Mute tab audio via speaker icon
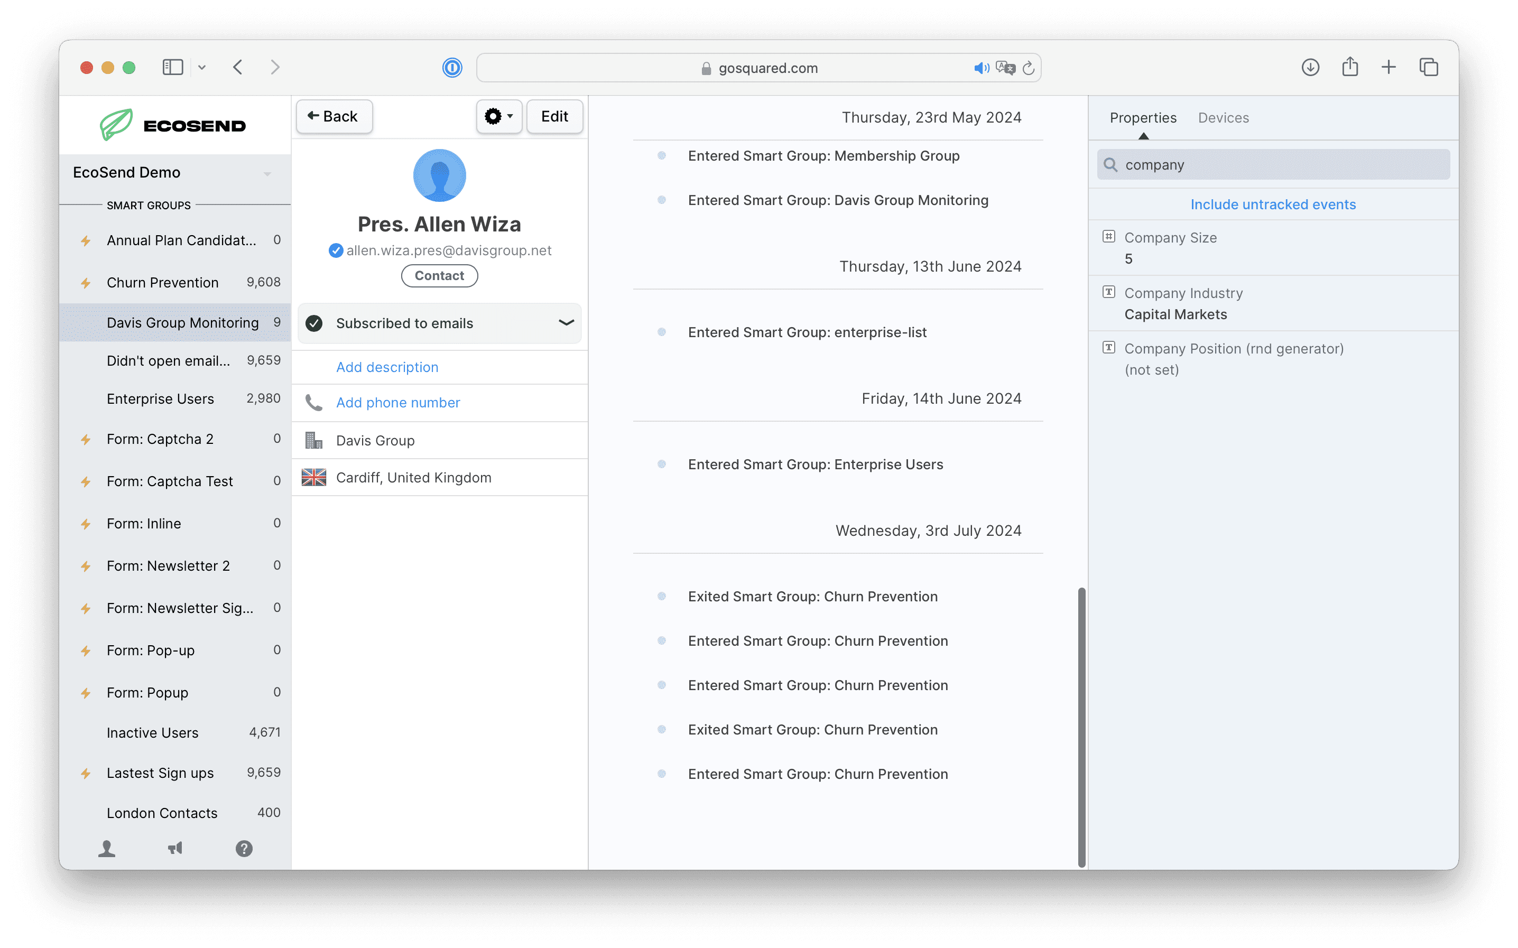1518x948 pixels. pos(982,68)
